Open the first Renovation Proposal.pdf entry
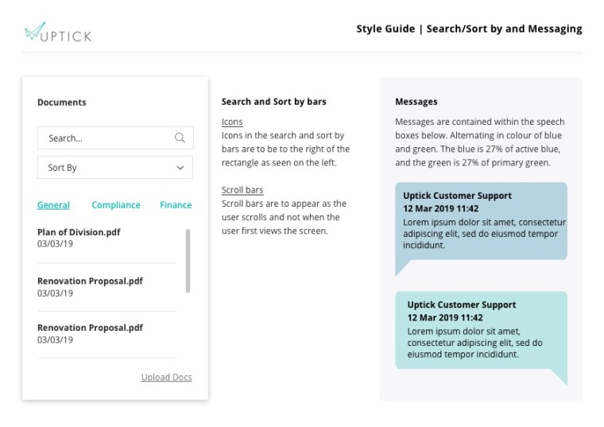The width and height of the screenshot is (604, 427). 90,281
